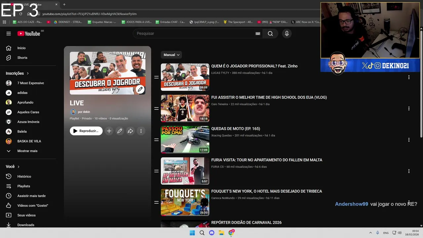Click the browser address bar URL
Image resolution: width=423 pixels, height=238 pixels.
coord(89,14)
